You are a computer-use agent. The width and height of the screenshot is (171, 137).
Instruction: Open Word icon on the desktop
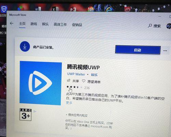tap(38, 9)
